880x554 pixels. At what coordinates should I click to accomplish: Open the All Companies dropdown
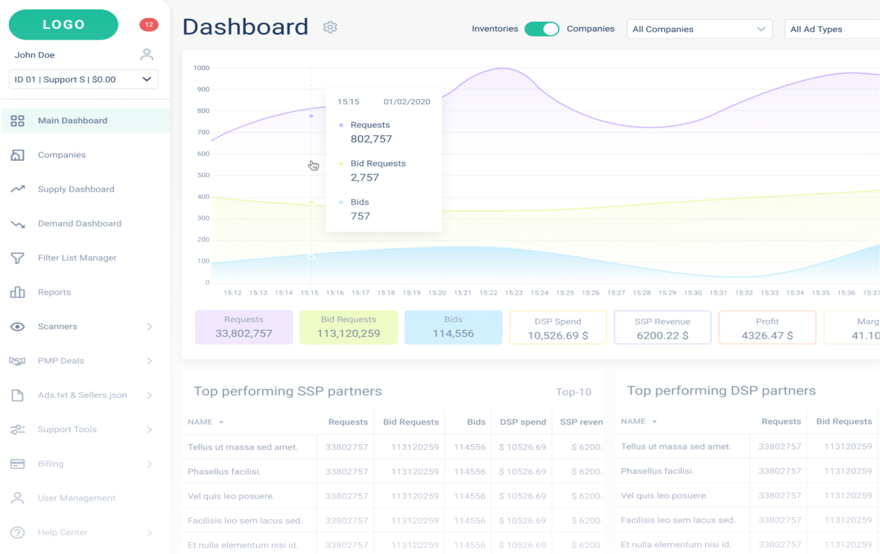pos(699,29)
